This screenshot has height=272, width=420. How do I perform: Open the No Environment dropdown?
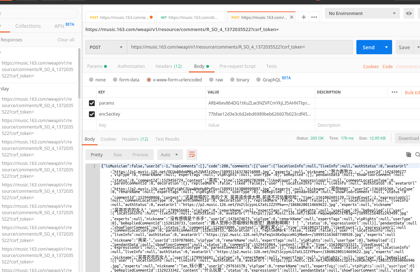362,13
